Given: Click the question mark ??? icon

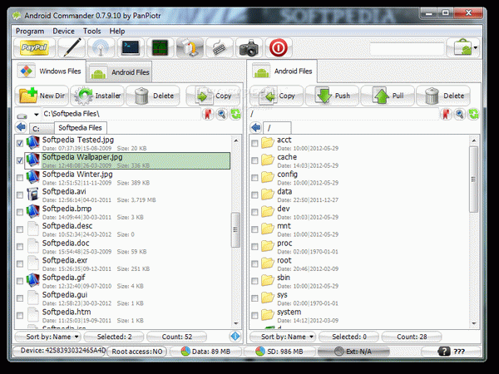Looking at the screenshot, I should (444, 352).
